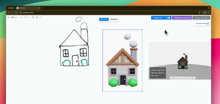
Task: Click the top-left selection handle of house image
Action: pyautogui.click(x=103, y=30)
